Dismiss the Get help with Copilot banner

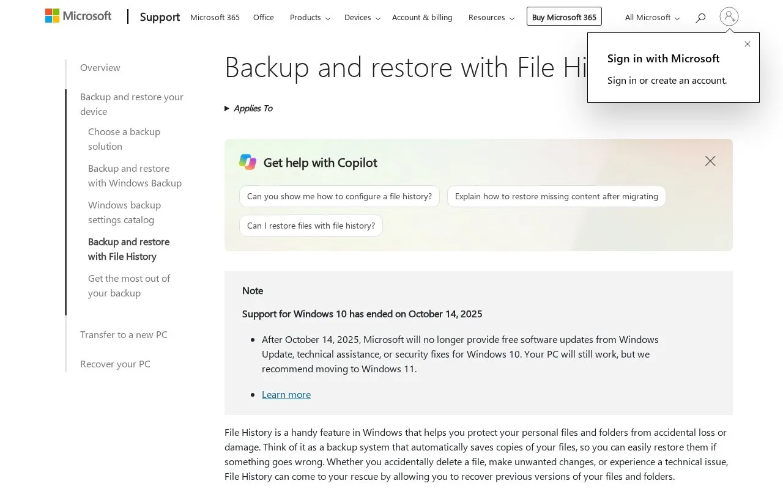coord(710,161)
